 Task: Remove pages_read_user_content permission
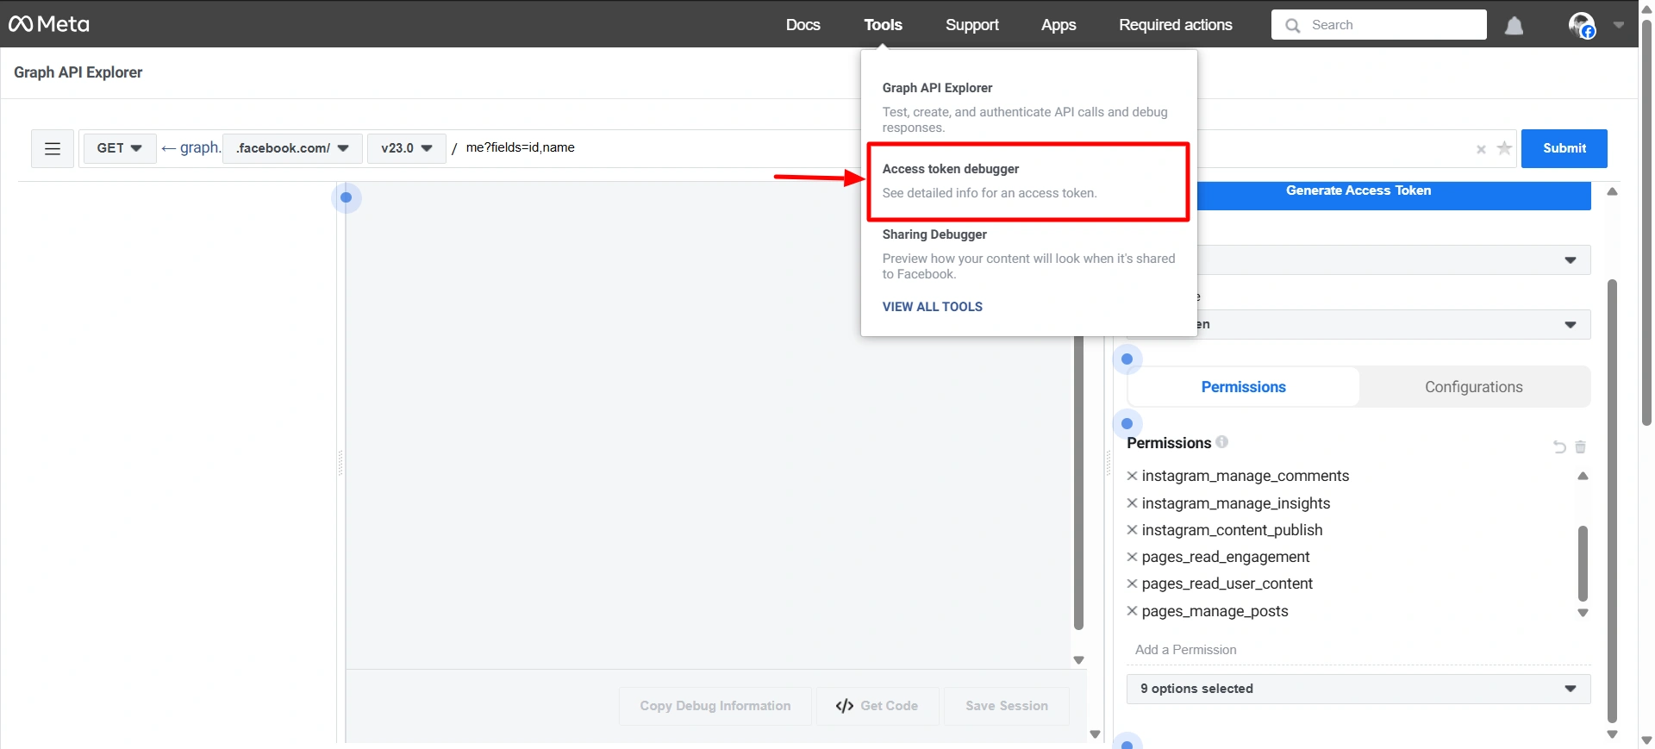point(1132,584)
